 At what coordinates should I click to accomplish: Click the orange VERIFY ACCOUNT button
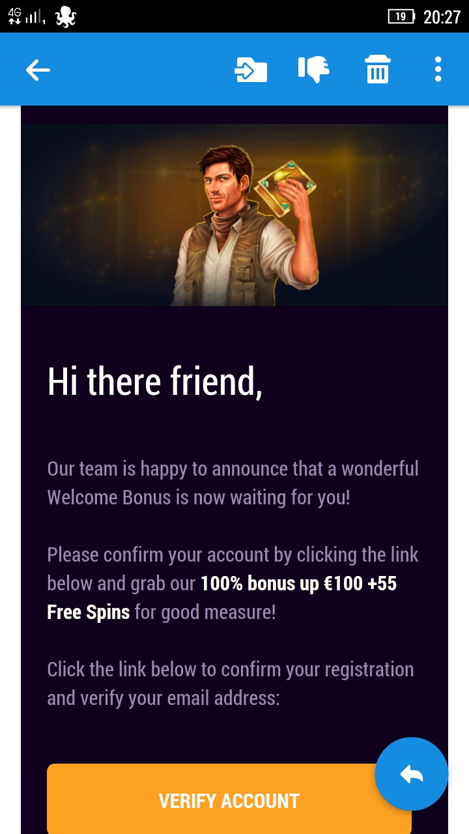[x=229, y=799]
